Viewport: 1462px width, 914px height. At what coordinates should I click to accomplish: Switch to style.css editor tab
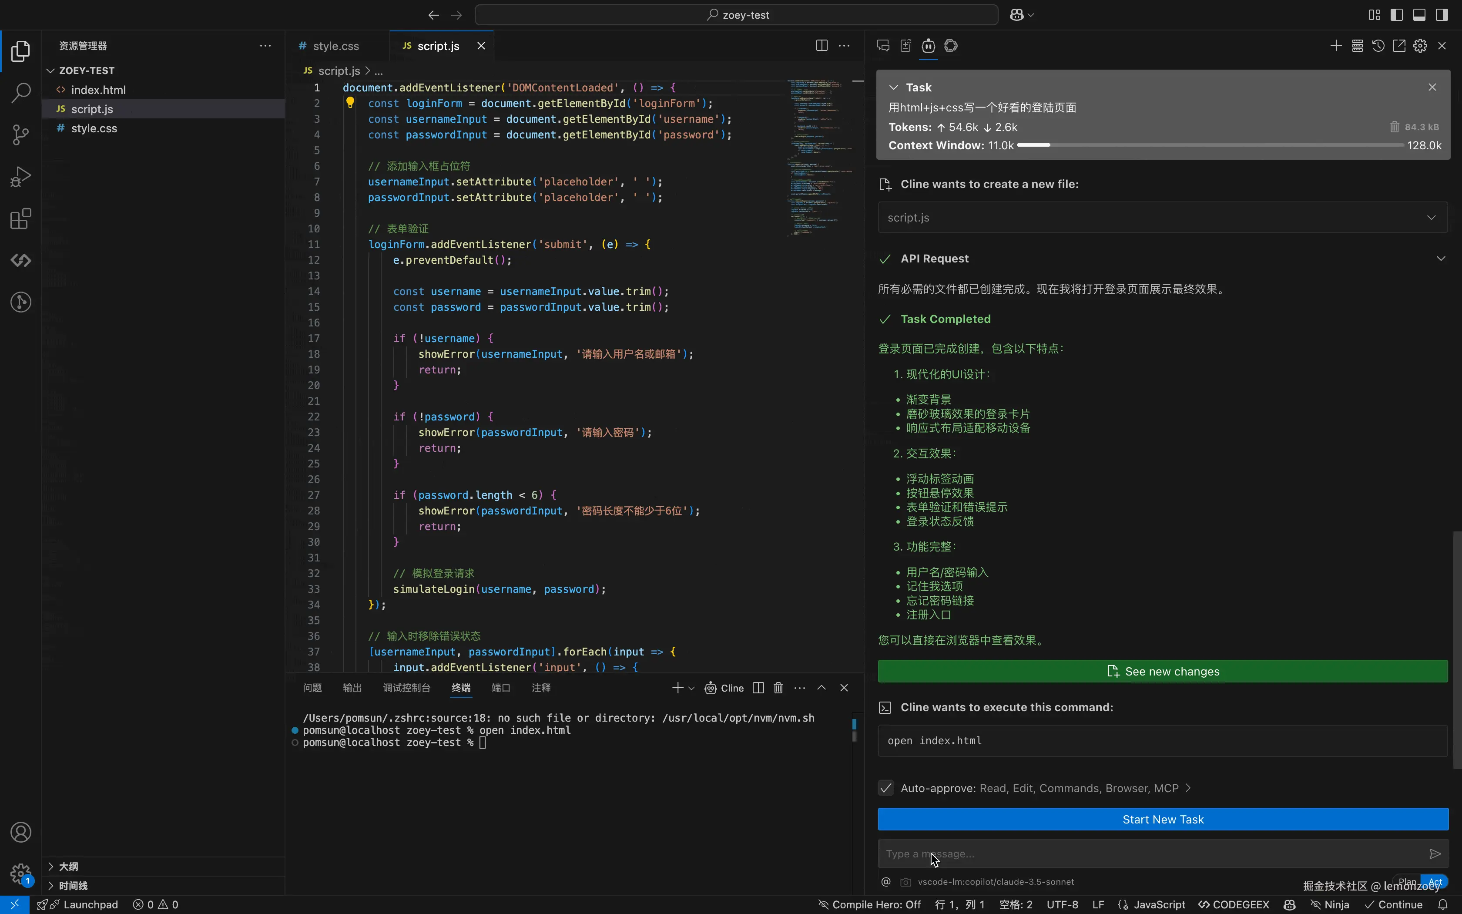(335, 46)
